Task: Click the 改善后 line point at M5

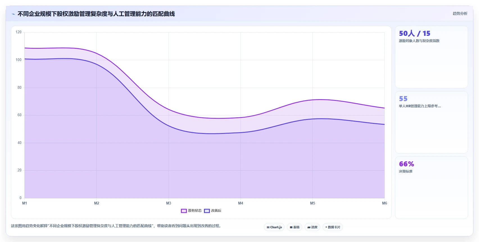Action: pyautogui.click(x=312, y=119)
